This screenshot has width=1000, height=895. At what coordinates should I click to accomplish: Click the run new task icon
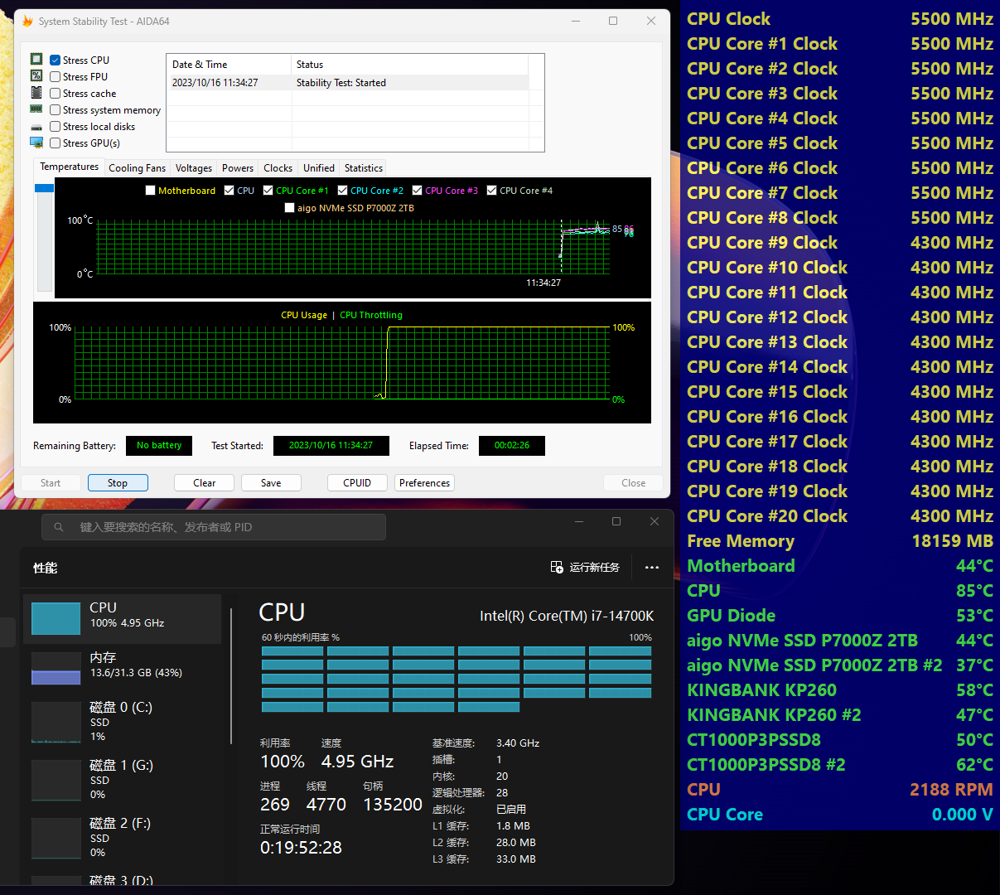[557, 567]
